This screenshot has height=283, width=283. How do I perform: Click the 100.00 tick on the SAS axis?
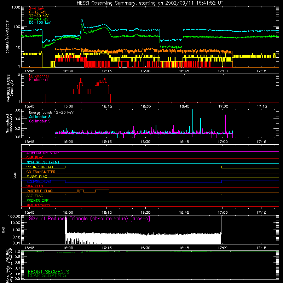click(14, 216)
